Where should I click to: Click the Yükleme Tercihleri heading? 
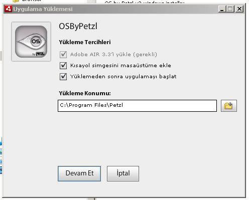85,42
